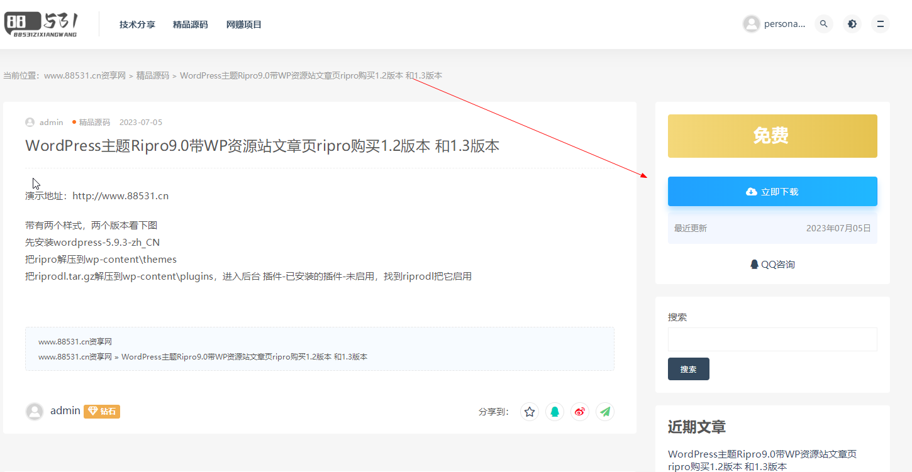Open the 网赚项目 menu item
The width and height of the screenshot is (912, 472).
click(244, 25)
